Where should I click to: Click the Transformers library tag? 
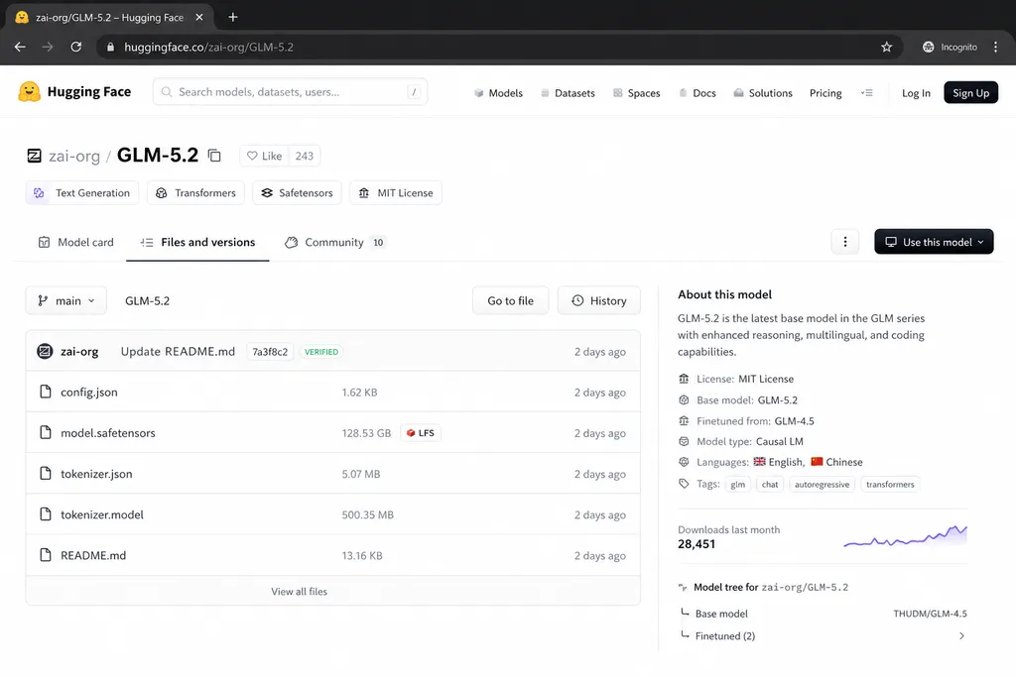pos(195,193)
